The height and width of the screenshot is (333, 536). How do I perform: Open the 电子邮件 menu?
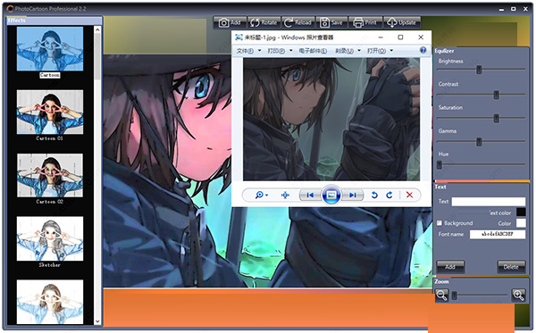[313, 51]
